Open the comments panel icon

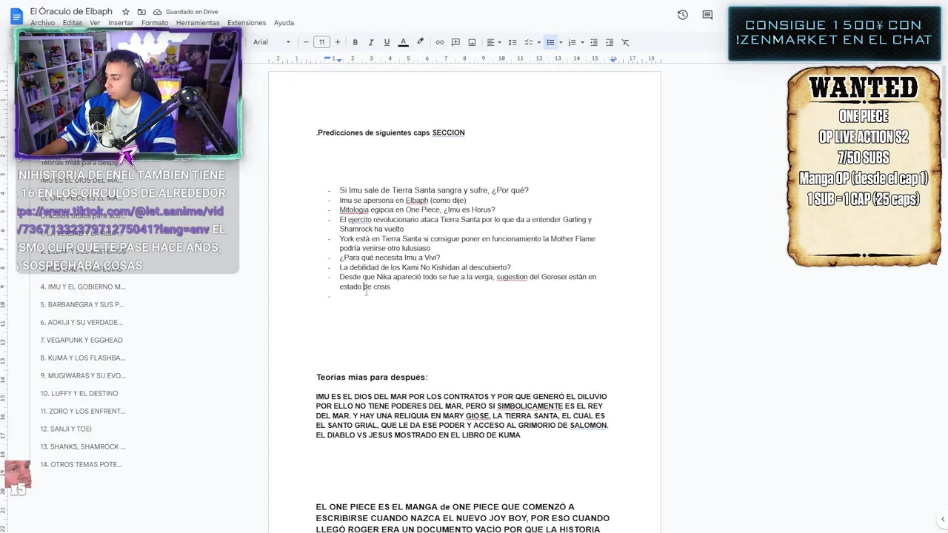[x=707, y=15]
